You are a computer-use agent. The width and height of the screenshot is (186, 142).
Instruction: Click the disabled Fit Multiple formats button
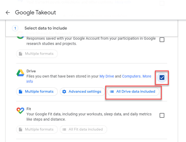coord(37,129)
